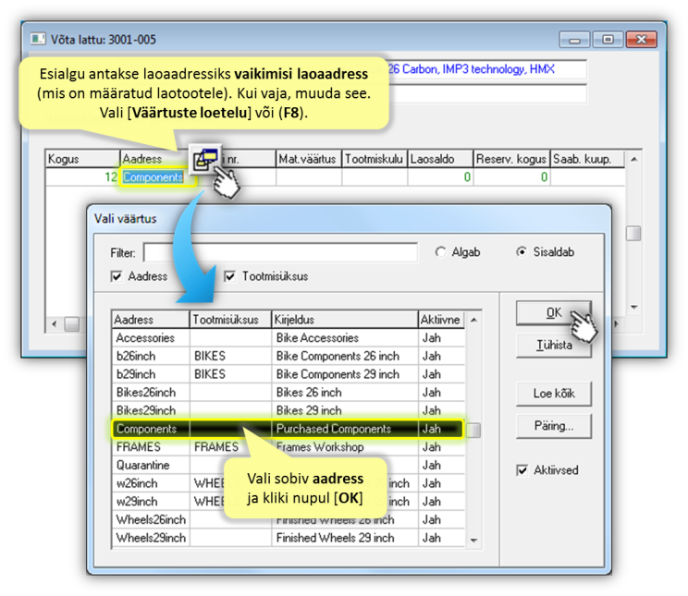
Task: Click the OK button
Action: click(x=554, y=312)
